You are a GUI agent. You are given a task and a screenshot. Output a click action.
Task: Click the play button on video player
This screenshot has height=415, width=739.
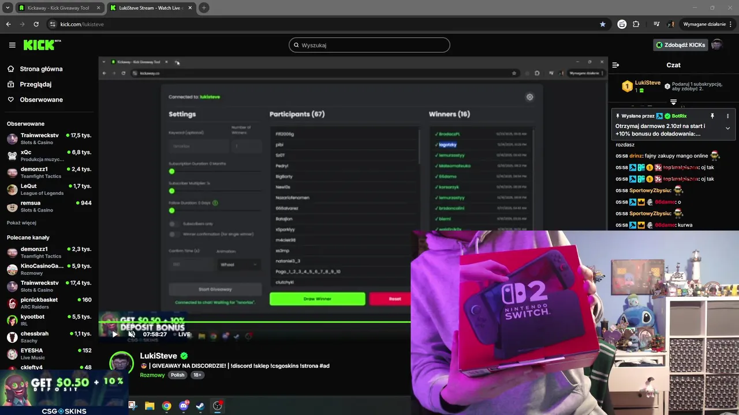click(115, 334)
